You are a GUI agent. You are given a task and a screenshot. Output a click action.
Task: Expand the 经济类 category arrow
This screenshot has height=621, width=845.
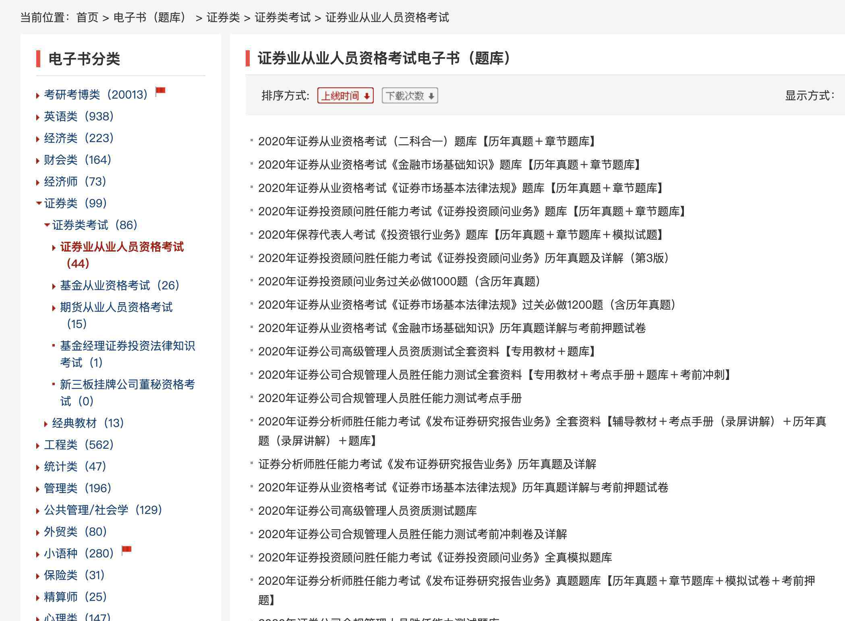(x=38, y=139)
